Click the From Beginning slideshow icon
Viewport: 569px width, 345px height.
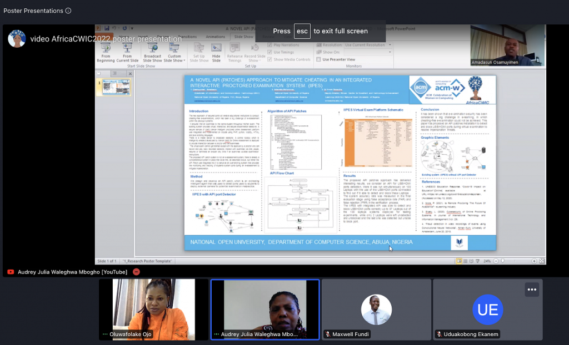[x=105, y=50]
